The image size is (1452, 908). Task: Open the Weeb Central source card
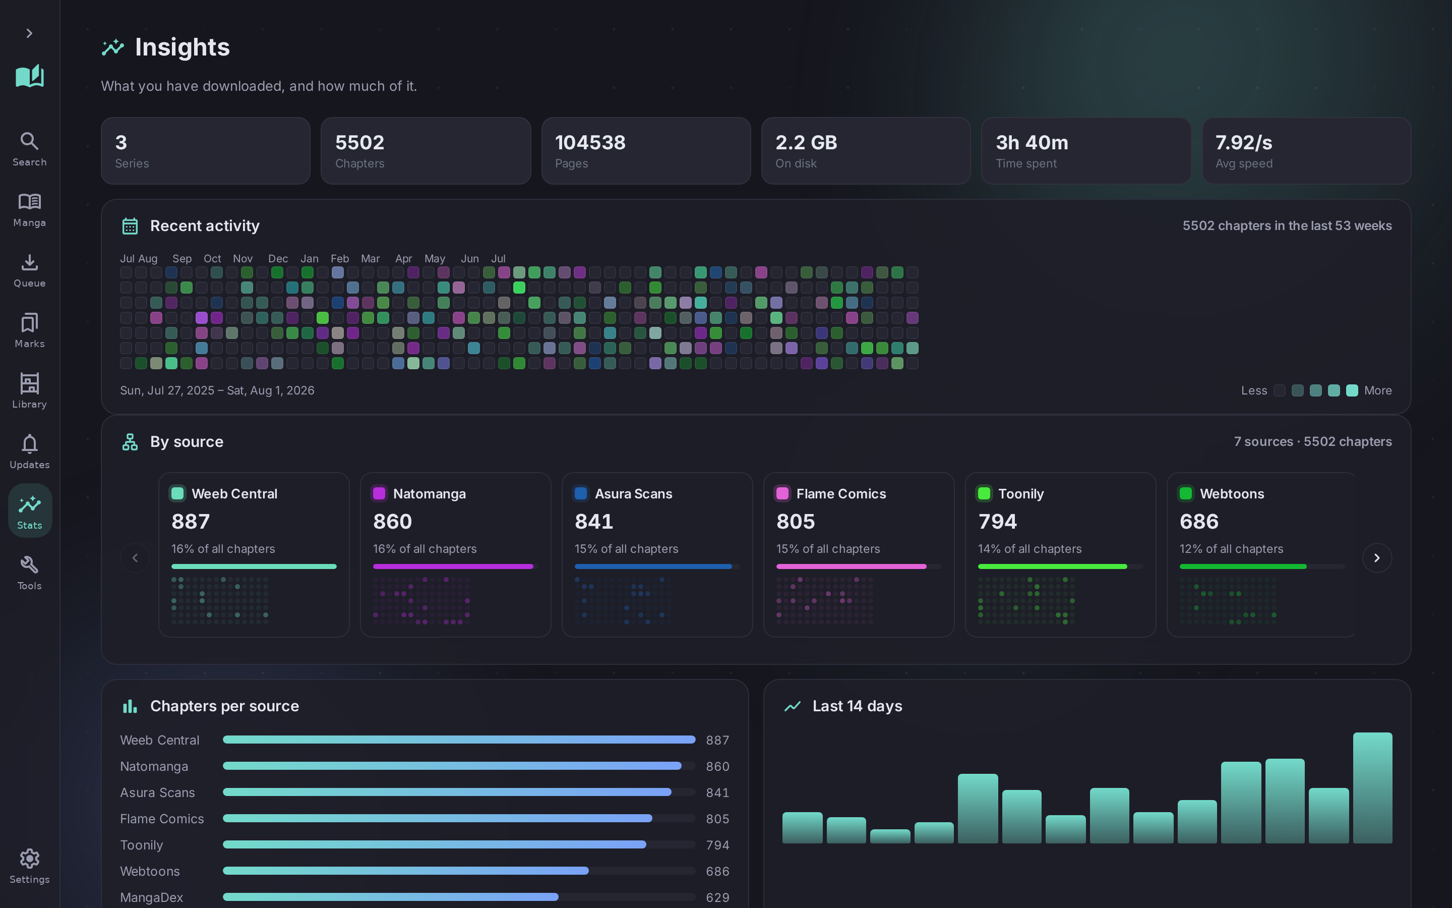pos(254,555)
